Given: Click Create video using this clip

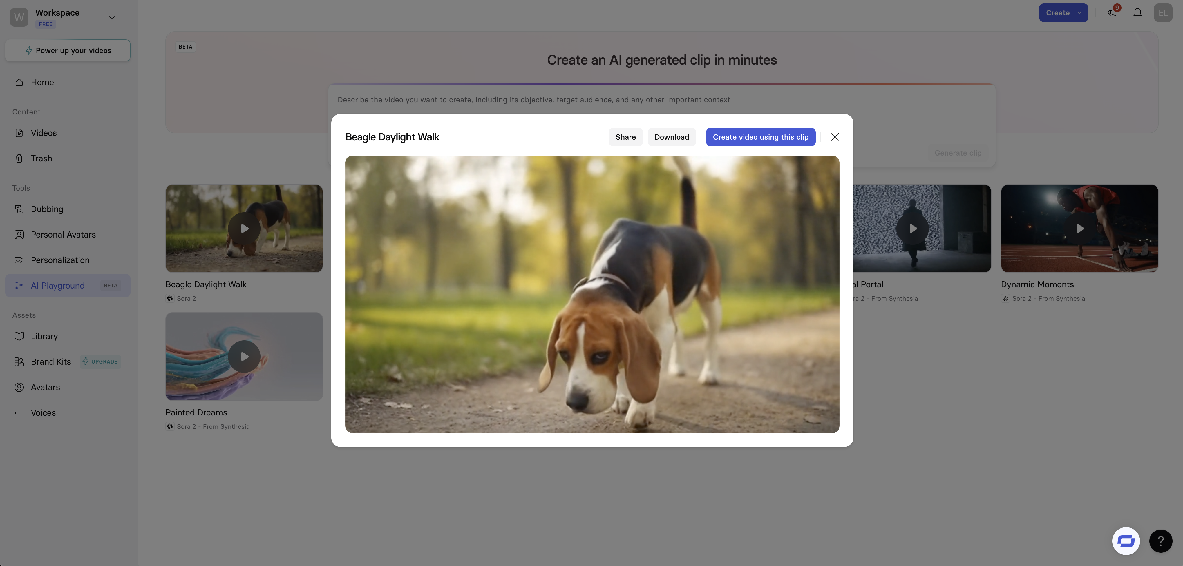Looking at the screenshot, I should [x=760, y=137].
